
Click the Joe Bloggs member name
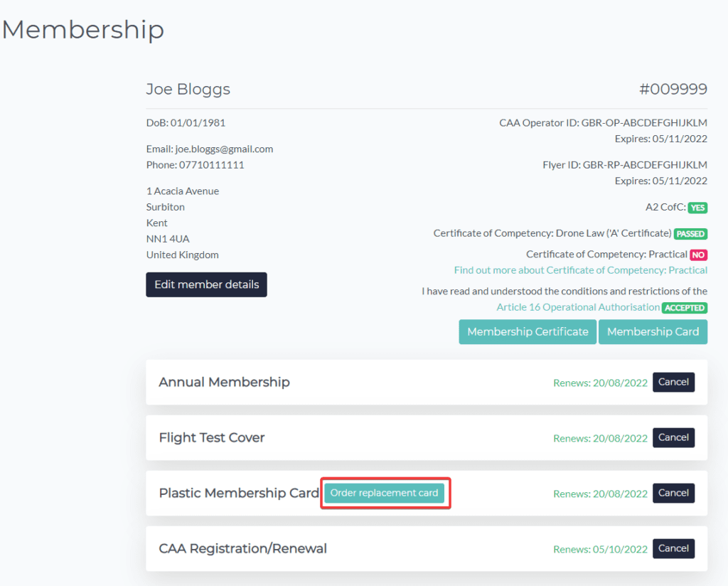pyautogui.click(x=188, y=89)
